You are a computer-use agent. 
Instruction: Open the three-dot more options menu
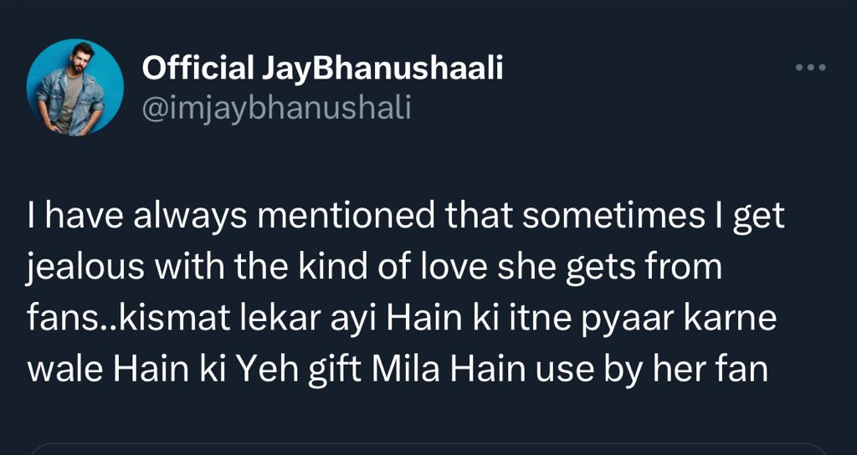(810, 68)
